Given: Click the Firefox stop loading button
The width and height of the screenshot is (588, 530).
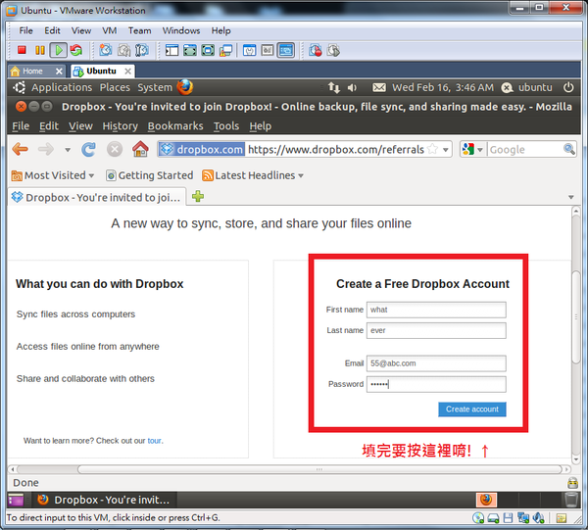Looking at the screenshot, I should tap(115, 149).
